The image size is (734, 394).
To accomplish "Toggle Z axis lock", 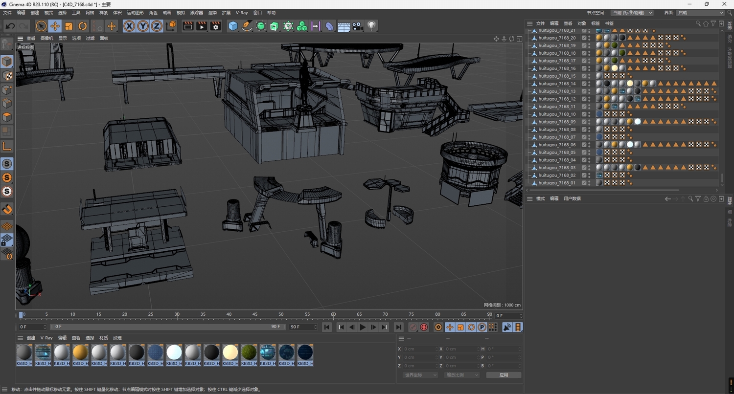I will 157,26.
